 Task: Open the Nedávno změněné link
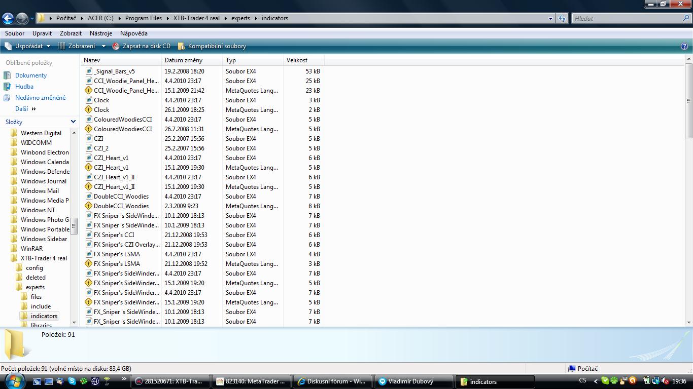(x=40, y=98)
